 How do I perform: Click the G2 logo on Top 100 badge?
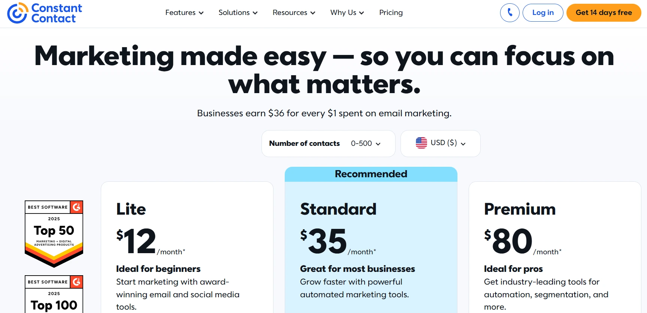pos(77,282)
